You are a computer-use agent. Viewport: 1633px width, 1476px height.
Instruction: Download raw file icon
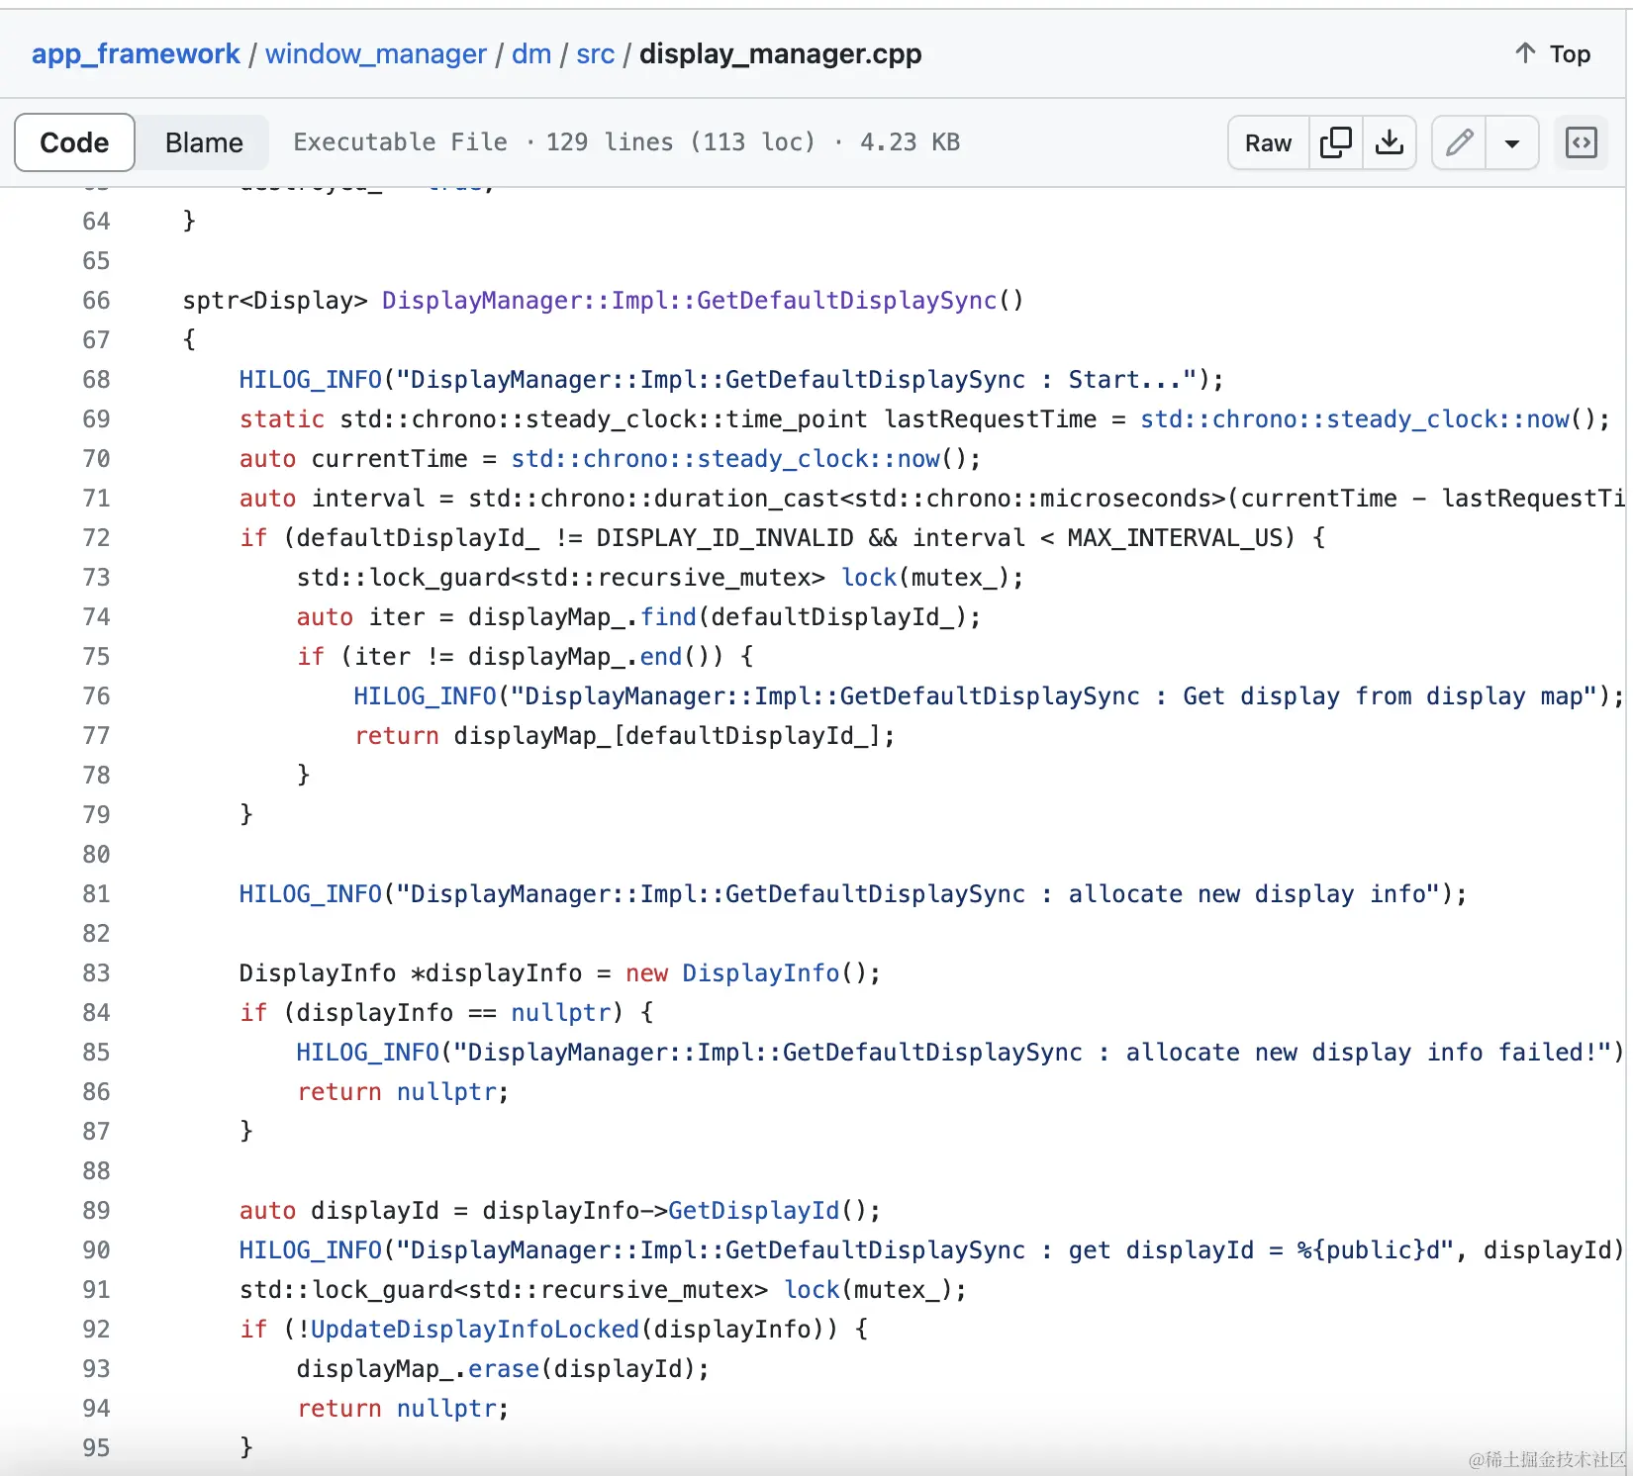tap(1390, 142)
